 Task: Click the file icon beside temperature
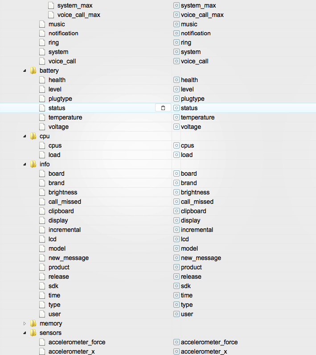coord(42,117)
